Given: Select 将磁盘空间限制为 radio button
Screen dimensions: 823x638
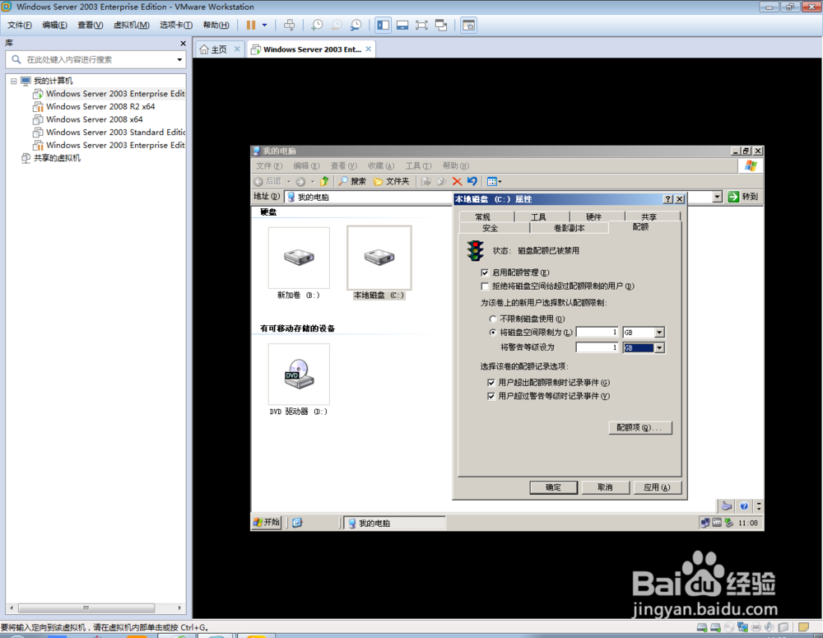Looking at the screenshot, I should pyautogui.click(x=492, y=333).
